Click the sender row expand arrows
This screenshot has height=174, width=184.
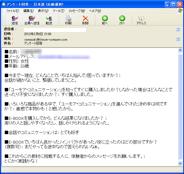point(178,30)
